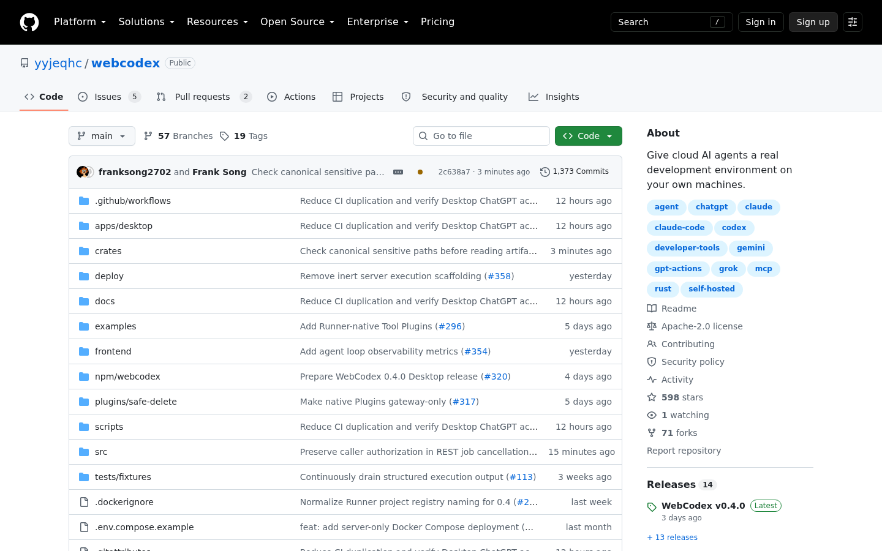The image size is (882, 551).
Task: Click the tag icon beside WebCodex v0.4.0
Action: tap(652, 507)
